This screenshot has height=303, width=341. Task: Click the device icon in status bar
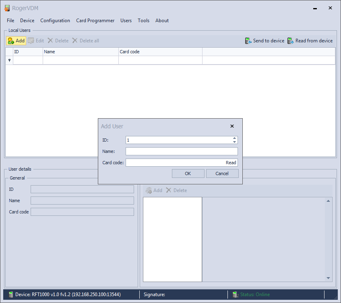pos(10,295)
